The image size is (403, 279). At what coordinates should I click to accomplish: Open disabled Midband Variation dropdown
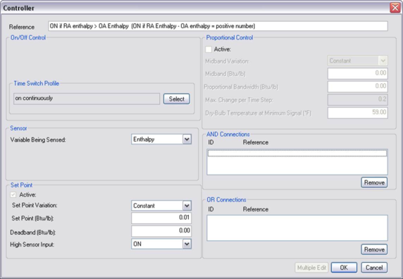[x=357, y=61]
